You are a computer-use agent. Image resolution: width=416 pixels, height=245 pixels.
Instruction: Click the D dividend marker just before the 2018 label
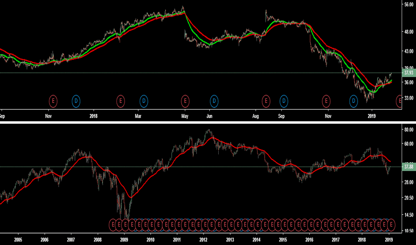(76, 101)
